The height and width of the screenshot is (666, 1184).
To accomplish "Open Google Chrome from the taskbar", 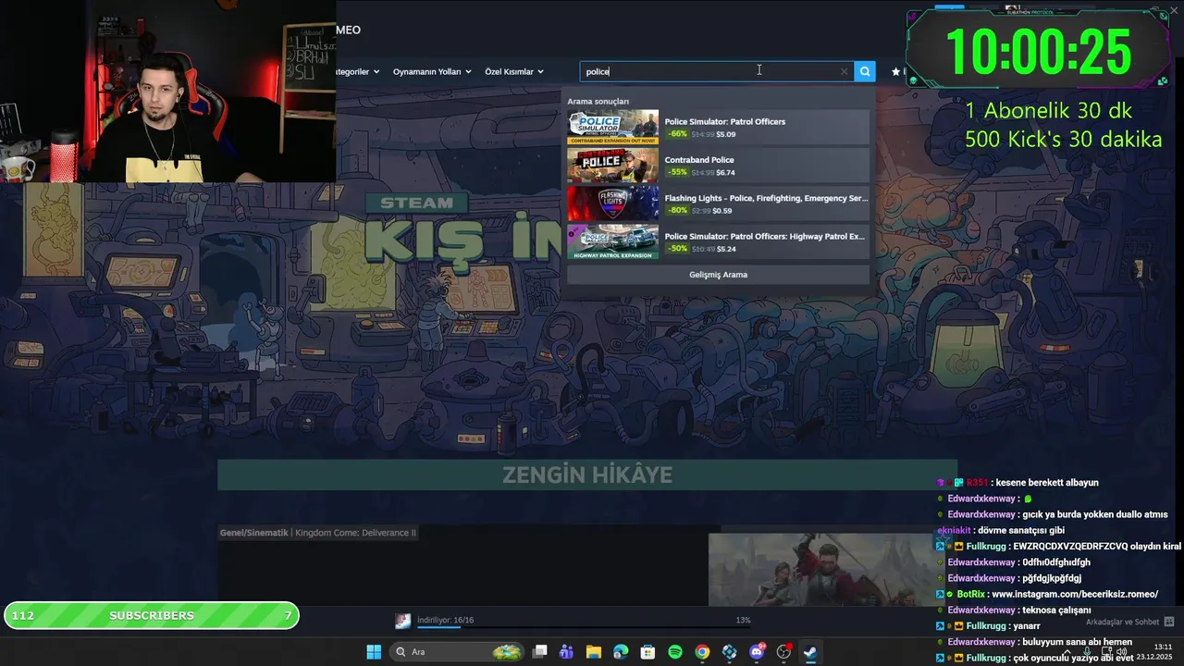I will click(702, 652).
